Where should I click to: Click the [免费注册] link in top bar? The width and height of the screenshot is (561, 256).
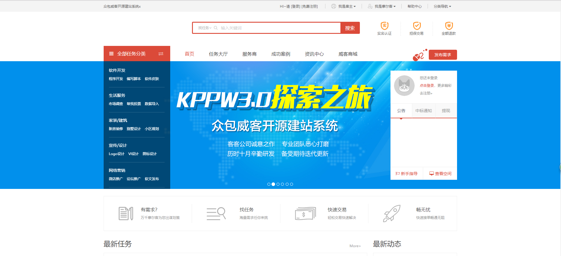pos(310,6)
